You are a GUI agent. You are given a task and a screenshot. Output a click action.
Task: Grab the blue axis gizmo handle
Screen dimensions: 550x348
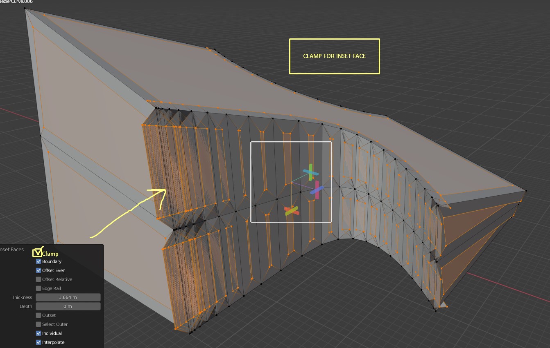tap(317, 190)
